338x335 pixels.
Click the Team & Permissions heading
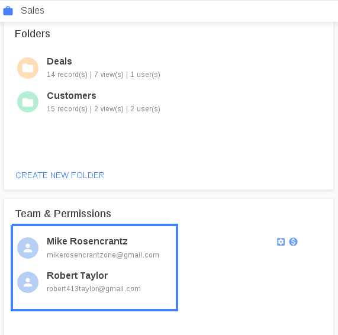63,214
